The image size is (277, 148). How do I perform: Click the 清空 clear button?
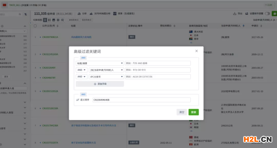(x=182, y=112)
